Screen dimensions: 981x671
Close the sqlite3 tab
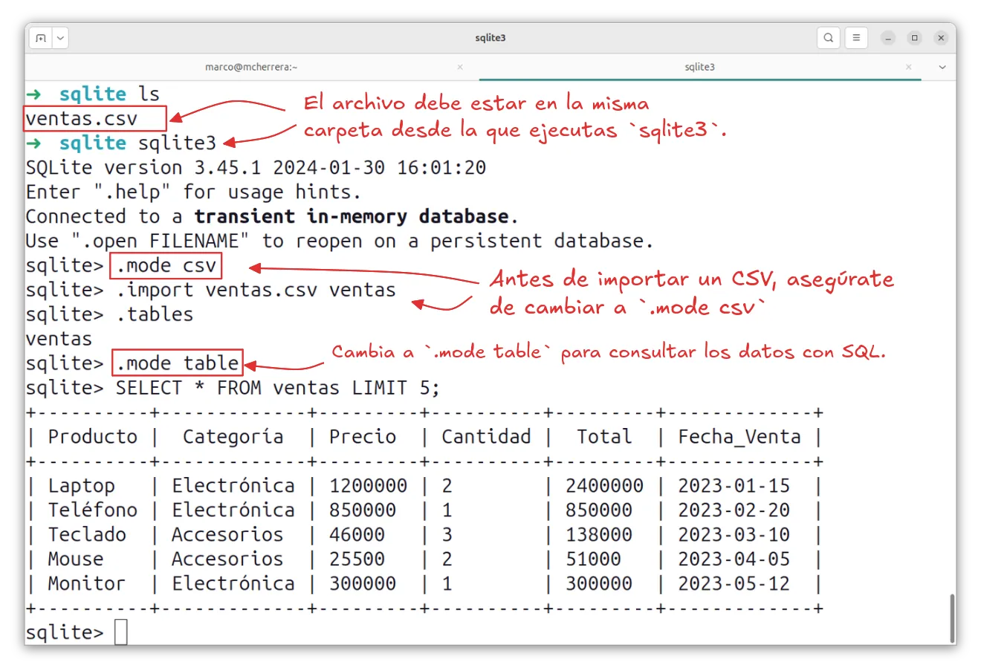click(908, 67)
